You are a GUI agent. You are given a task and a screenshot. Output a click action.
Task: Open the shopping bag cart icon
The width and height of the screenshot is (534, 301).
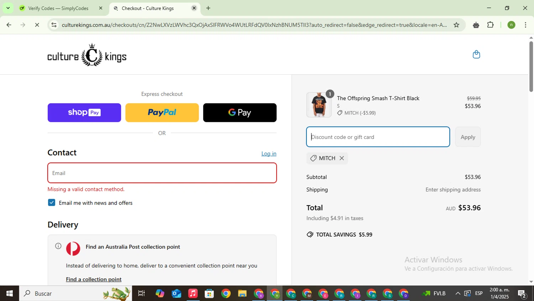pos(476,54)
